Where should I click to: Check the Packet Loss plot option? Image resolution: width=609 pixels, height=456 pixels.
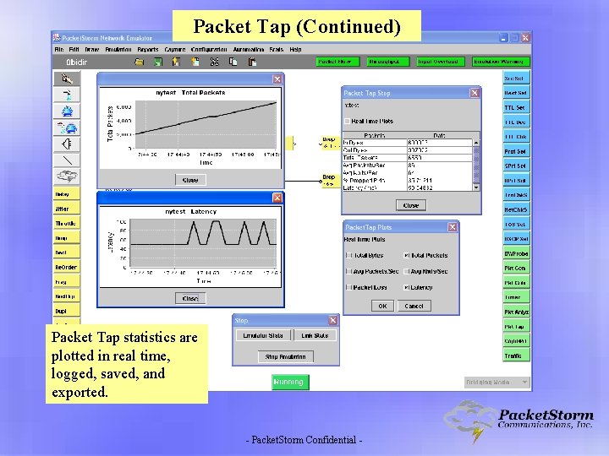click(348, 287)
